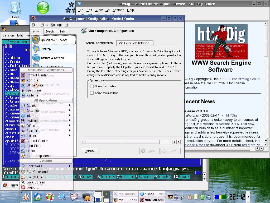
Task: Open the SuSE help lifebuoy icon in panel
Action: point(50,197)
